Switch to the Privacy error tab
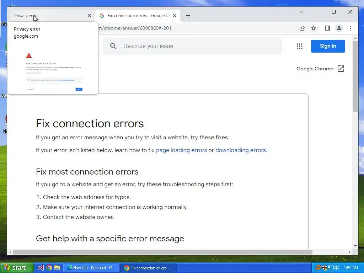 coord(50,16)
